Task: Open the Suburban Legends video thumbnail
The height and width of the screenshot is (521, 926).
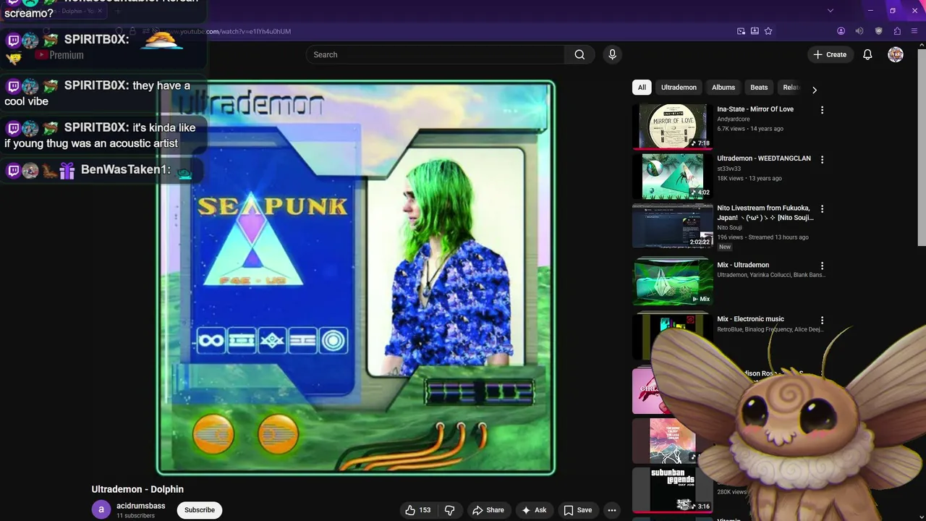Action: click(x=673, y=490)
